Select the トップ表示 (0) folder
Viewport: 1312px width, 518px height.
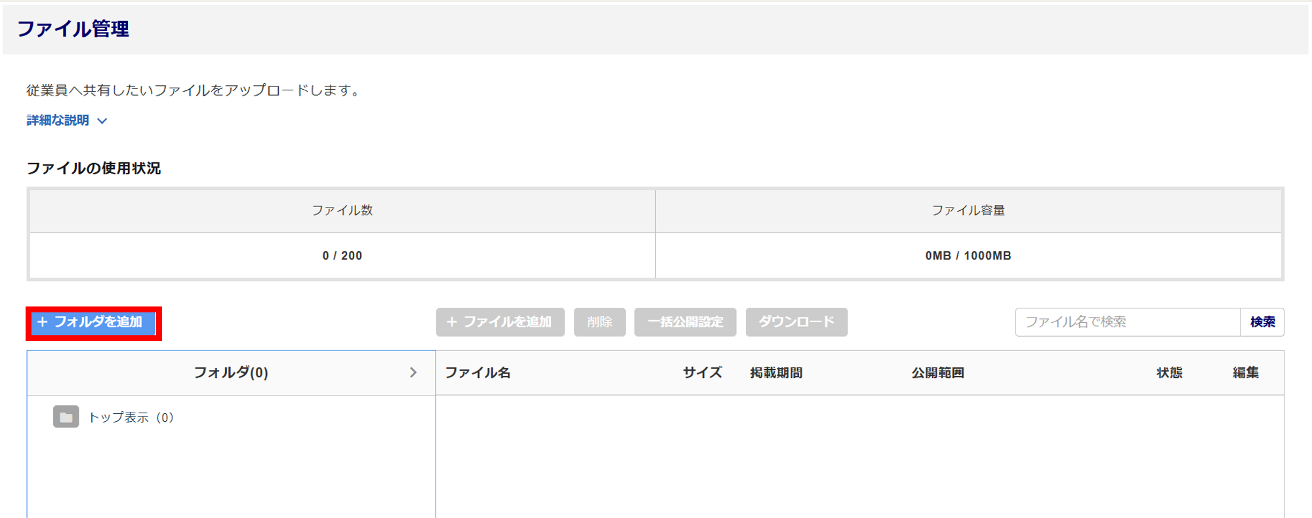point(131,418)
